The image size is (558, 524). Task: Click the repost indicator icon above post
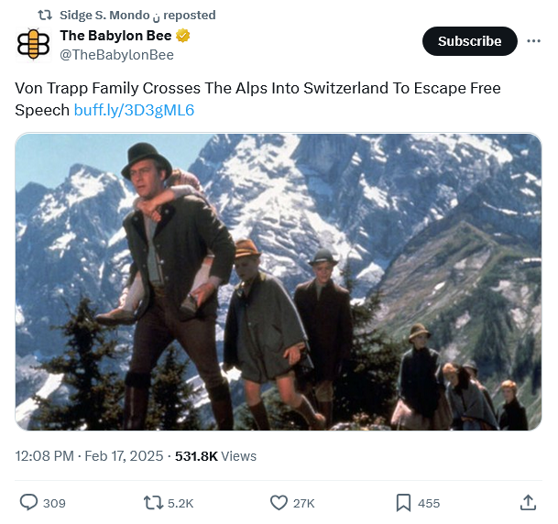(44, 15)
